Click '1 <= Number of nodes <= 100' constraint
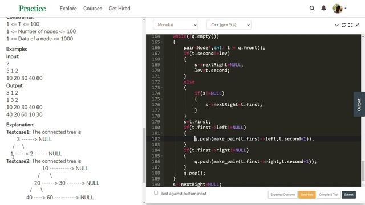The height and width of the screenshot is (205, 365). (x=41, y=31)
